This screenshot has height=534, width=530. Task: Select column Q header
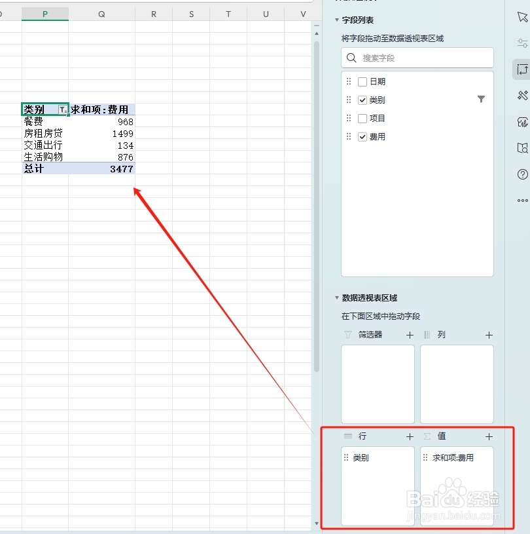(x=101, y=14)
